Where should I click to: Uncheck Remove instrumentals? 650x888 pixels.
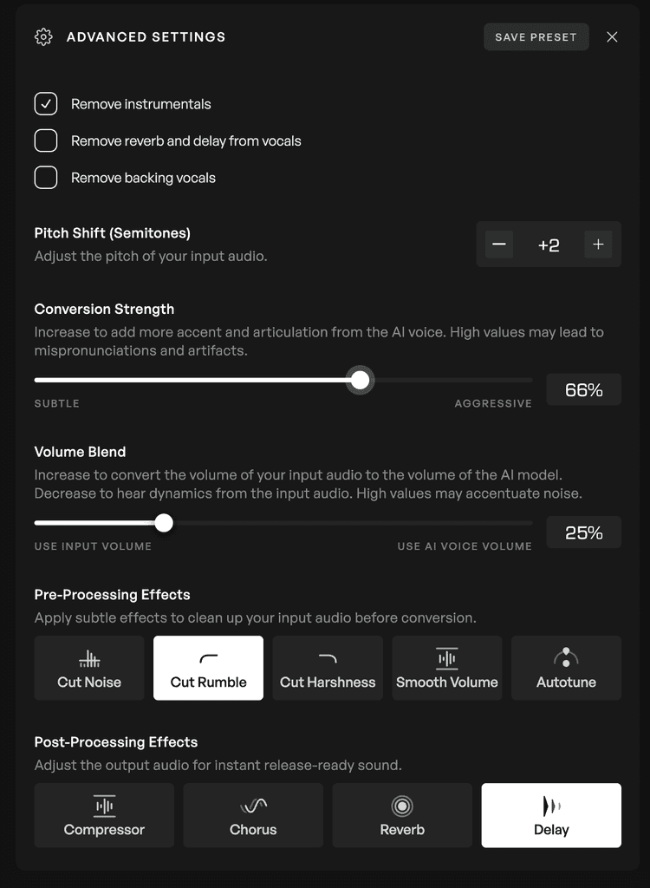[45, 103]
